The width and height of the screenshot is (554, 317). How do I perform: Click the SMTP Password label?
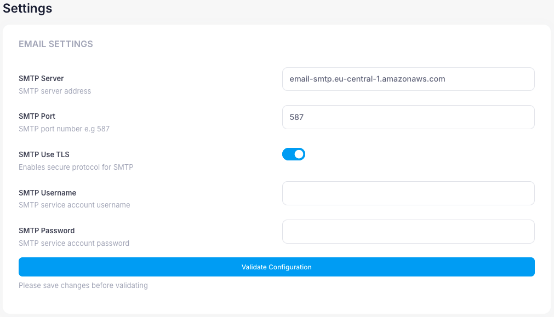[x=47, y=230]
